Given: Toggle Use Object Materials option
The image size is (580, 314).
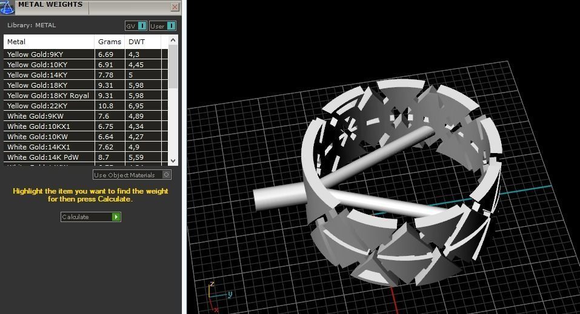Looking at the screenshot, I should pyautogui.click(x=132, y=175).
